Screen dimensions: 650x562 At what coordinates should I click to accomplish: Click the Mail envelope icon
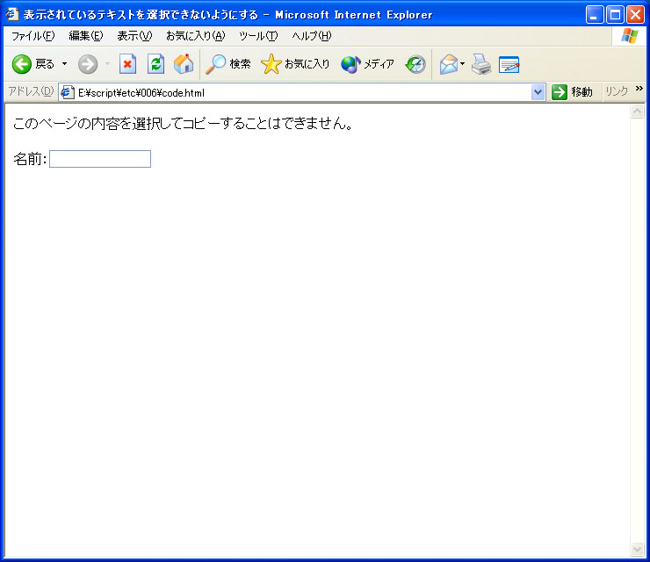point(449,64)
